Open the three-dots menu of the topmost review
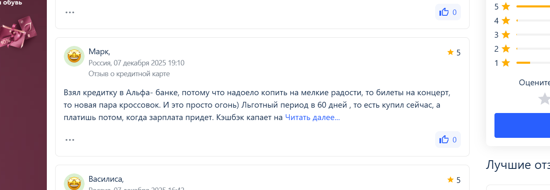The image size is (550, 190). point(70,12)
